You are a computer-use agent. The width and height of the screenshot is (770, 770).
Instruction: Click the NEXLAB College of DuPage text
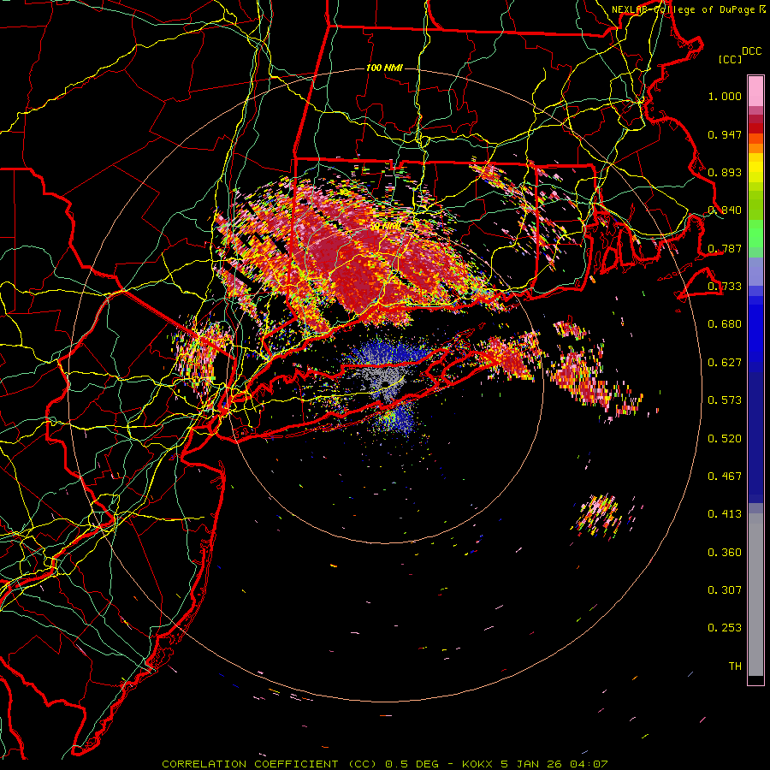coord(683,9)
